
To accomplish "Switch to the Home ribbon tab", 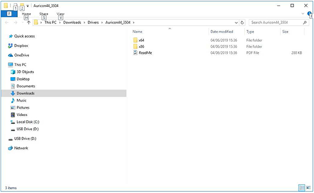I will click(26, 14).
